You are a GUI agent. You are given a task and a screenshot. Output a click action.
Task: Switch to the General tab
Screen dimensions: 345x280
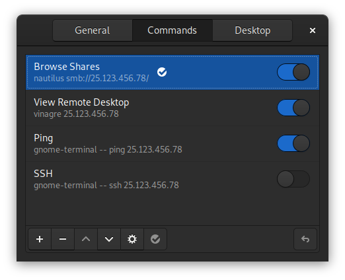(x=93, y=30)
